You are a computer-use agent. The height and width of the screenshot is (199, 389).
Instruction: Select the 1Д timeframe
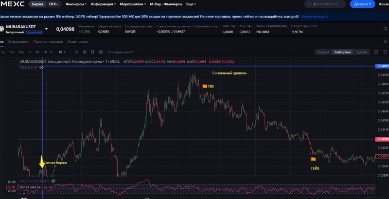(x=45, y=52)
